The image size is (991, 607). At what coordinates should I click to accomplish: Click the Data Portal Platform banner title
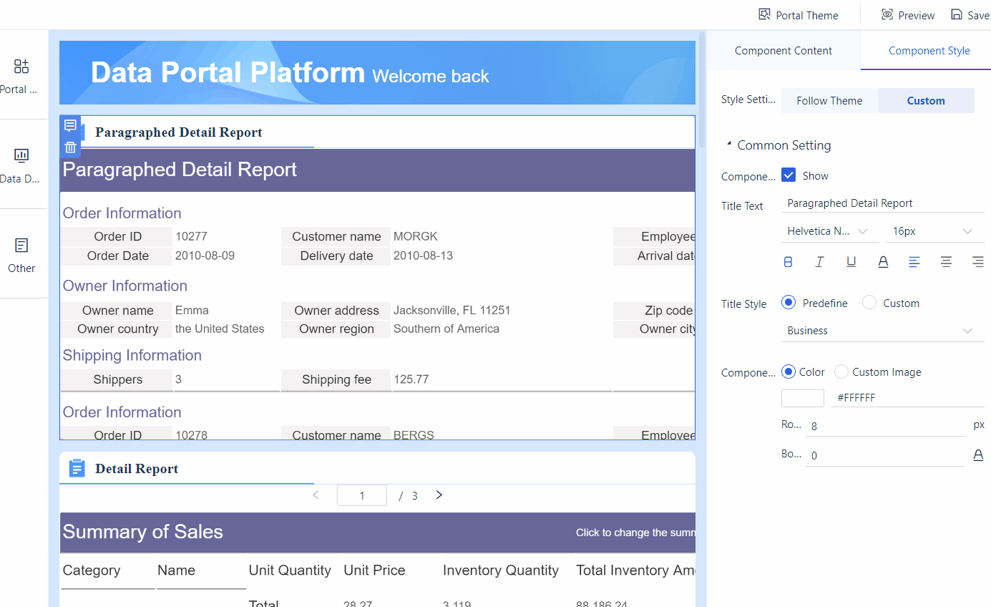(228, 72)
